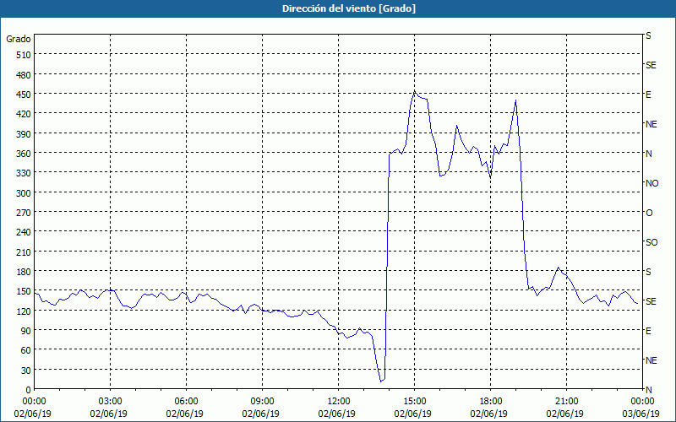Click the 'Grado' y-axis unit label
The width and height of the screenshot is (676, 422).
point(19,39)
